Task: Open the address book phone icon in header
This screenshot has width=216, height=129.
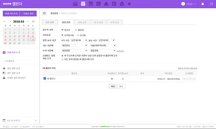Action: coord(98,4)
